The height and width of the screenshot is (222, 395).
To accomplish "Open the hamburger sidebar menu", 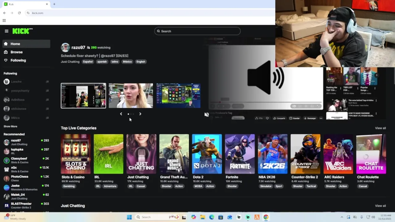I will point(6,31).
